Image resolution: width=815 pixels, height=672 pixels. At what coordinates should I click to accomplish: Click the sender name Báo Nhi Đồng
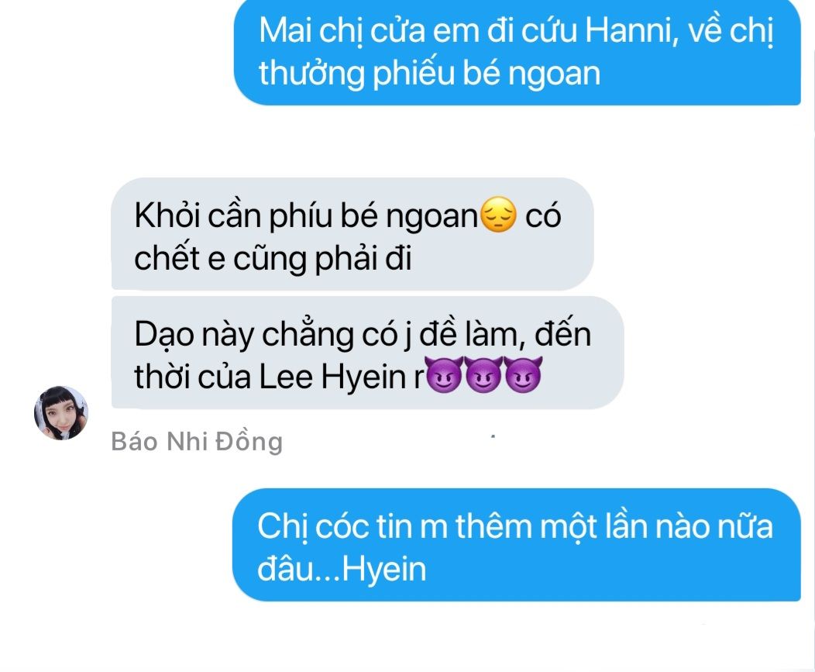(197, 442)
